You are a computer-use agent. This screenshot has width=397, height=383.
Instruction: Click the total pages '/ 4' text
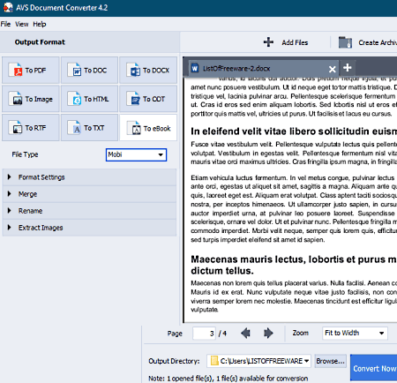point(222,334)
